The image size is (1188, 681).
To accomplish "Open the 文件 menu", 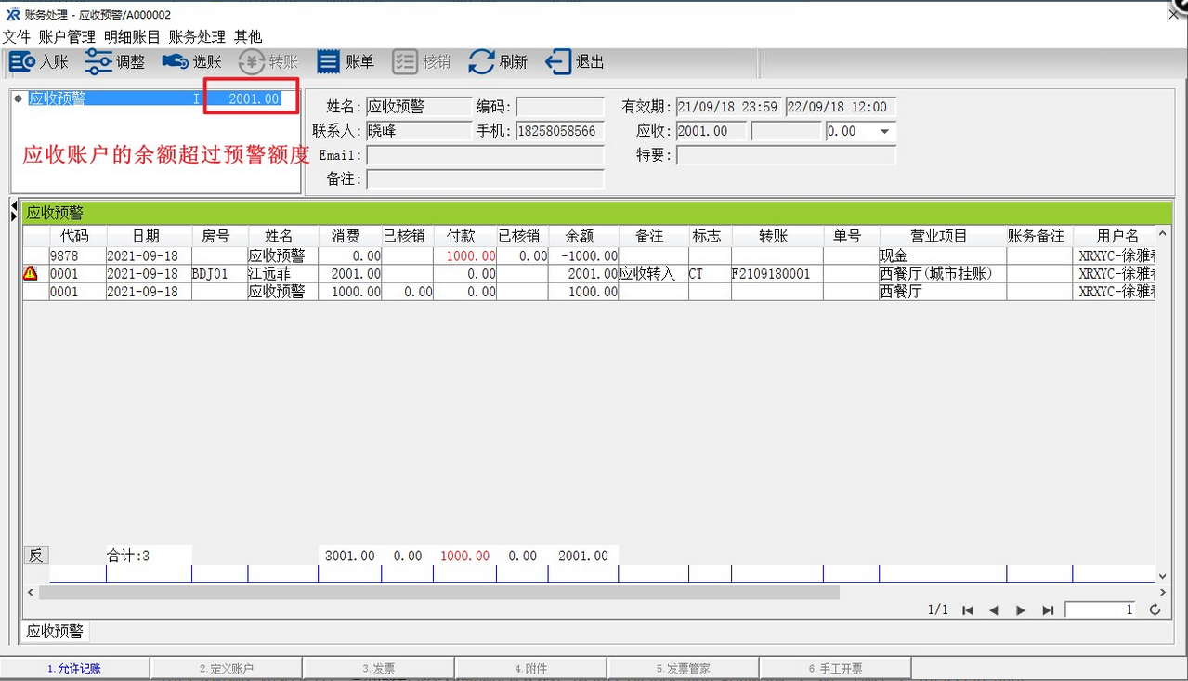I will (x=16, y=37).
